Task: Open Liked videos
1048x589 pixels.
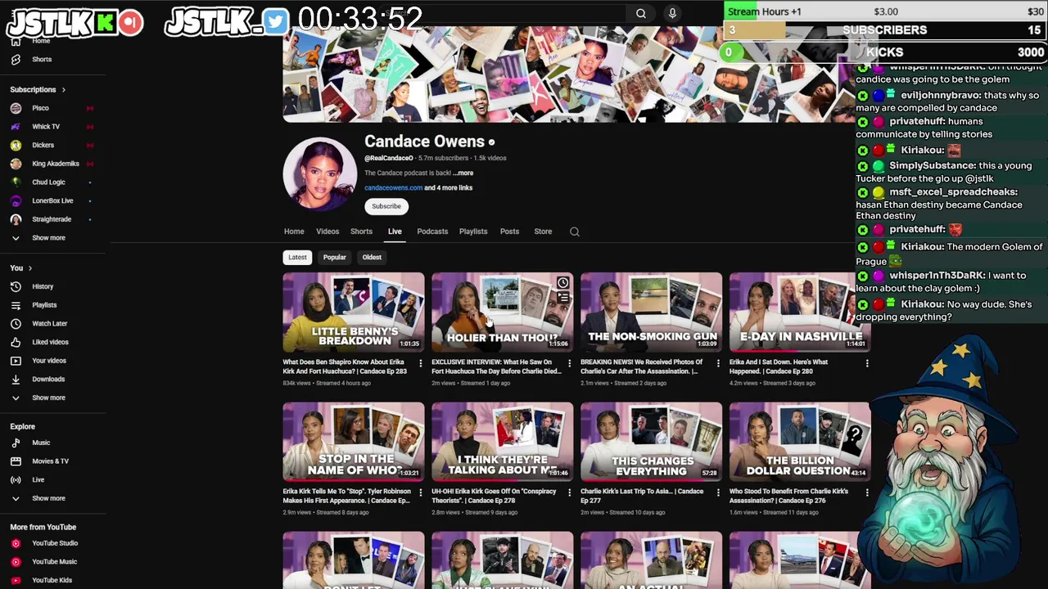Action: [50, 342]
